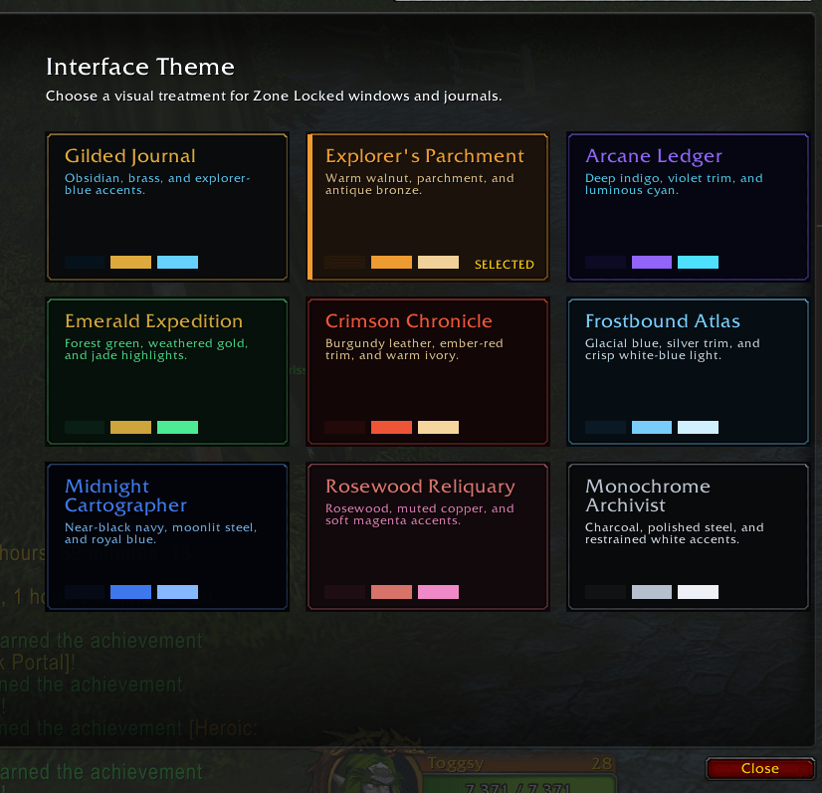Viewport: 822px width, 793px height.
Task: Select the Arcane Ledger theme card
Action: pos(688,207)
